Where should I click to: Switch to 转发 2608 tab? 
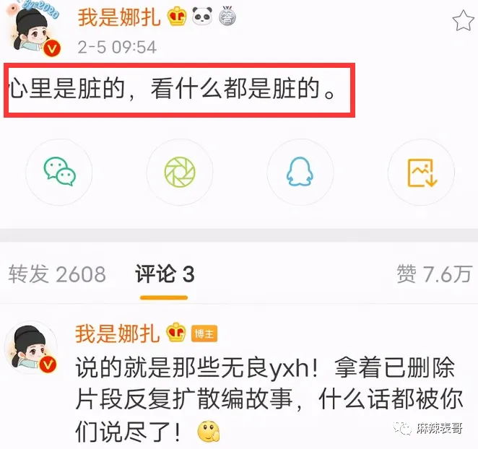57,274
